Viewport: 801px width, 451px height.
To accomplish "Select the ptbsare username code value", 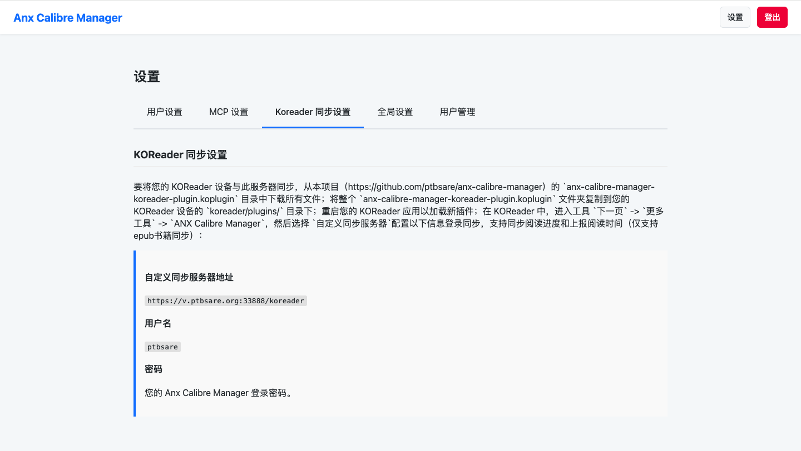I will point(162,347).
